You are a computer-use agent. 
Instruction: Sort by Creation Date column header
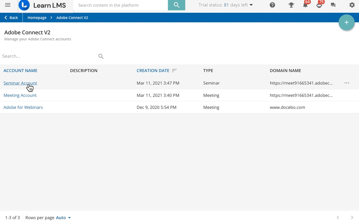(153, 70)
